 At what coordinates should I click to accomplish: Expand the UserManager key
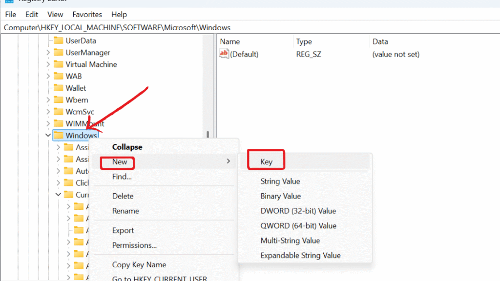[48, 52]
